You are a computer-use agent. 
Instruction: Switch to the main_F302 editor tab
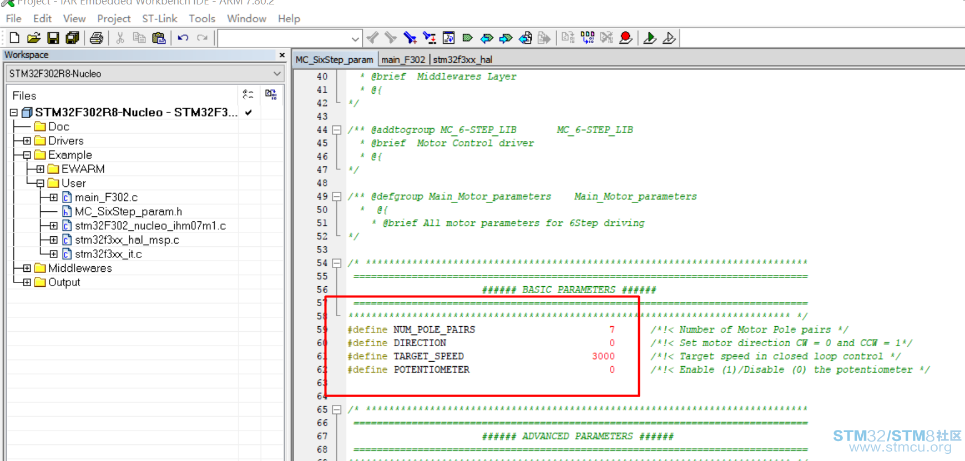[x=403, y=59]
